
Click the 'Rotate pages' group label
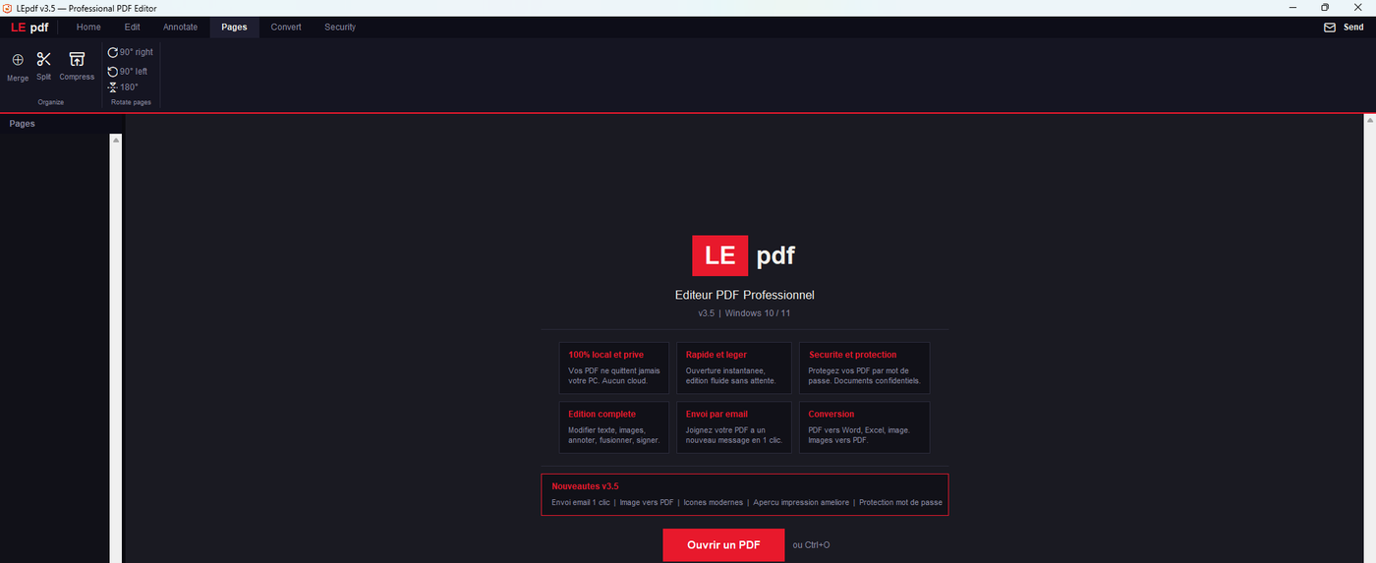pos(131,102)
